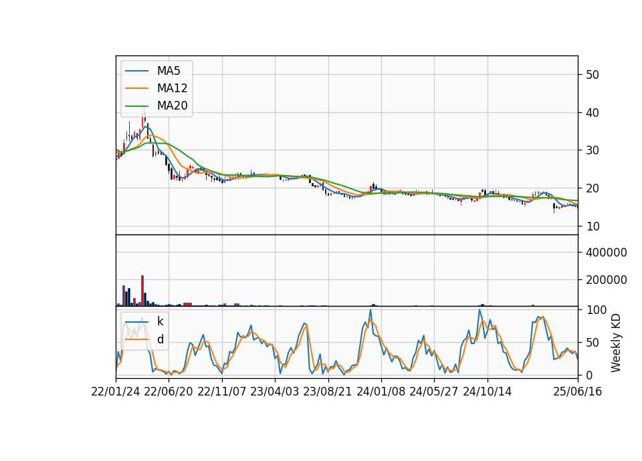642x461 pixels.
Task: Click the price axis value 10
Action: 593,226
